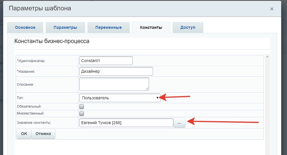This screenshot has height=155, width=287.
Task: Close the Параметры шаблона dialog
Action: (271, 9)
